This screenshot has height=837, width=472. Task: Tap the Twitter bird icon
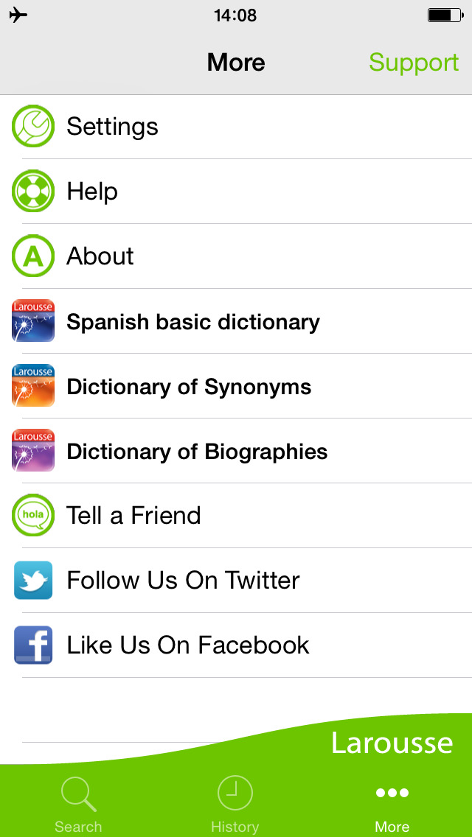pos(33,581)
